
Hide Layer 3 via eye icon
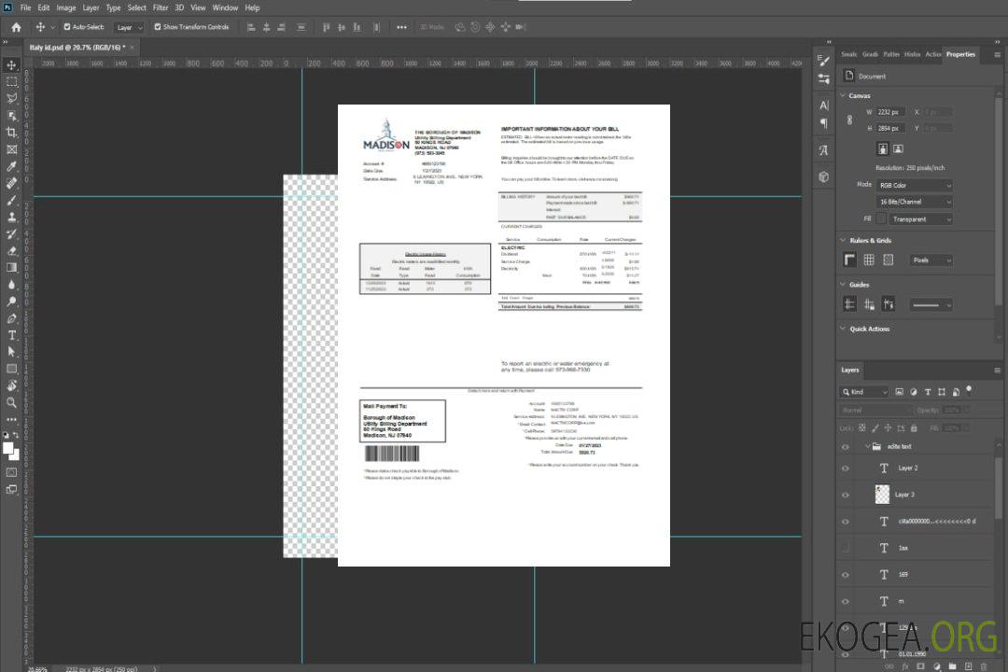pyautogui.click(x=846, y=496)
